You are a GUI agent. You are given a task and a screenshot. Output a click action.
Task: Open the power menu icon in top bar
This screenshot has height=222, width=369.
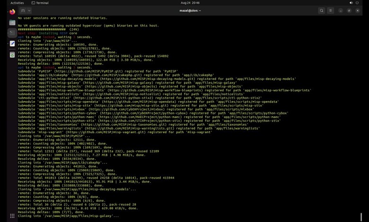tap(357, 3)
